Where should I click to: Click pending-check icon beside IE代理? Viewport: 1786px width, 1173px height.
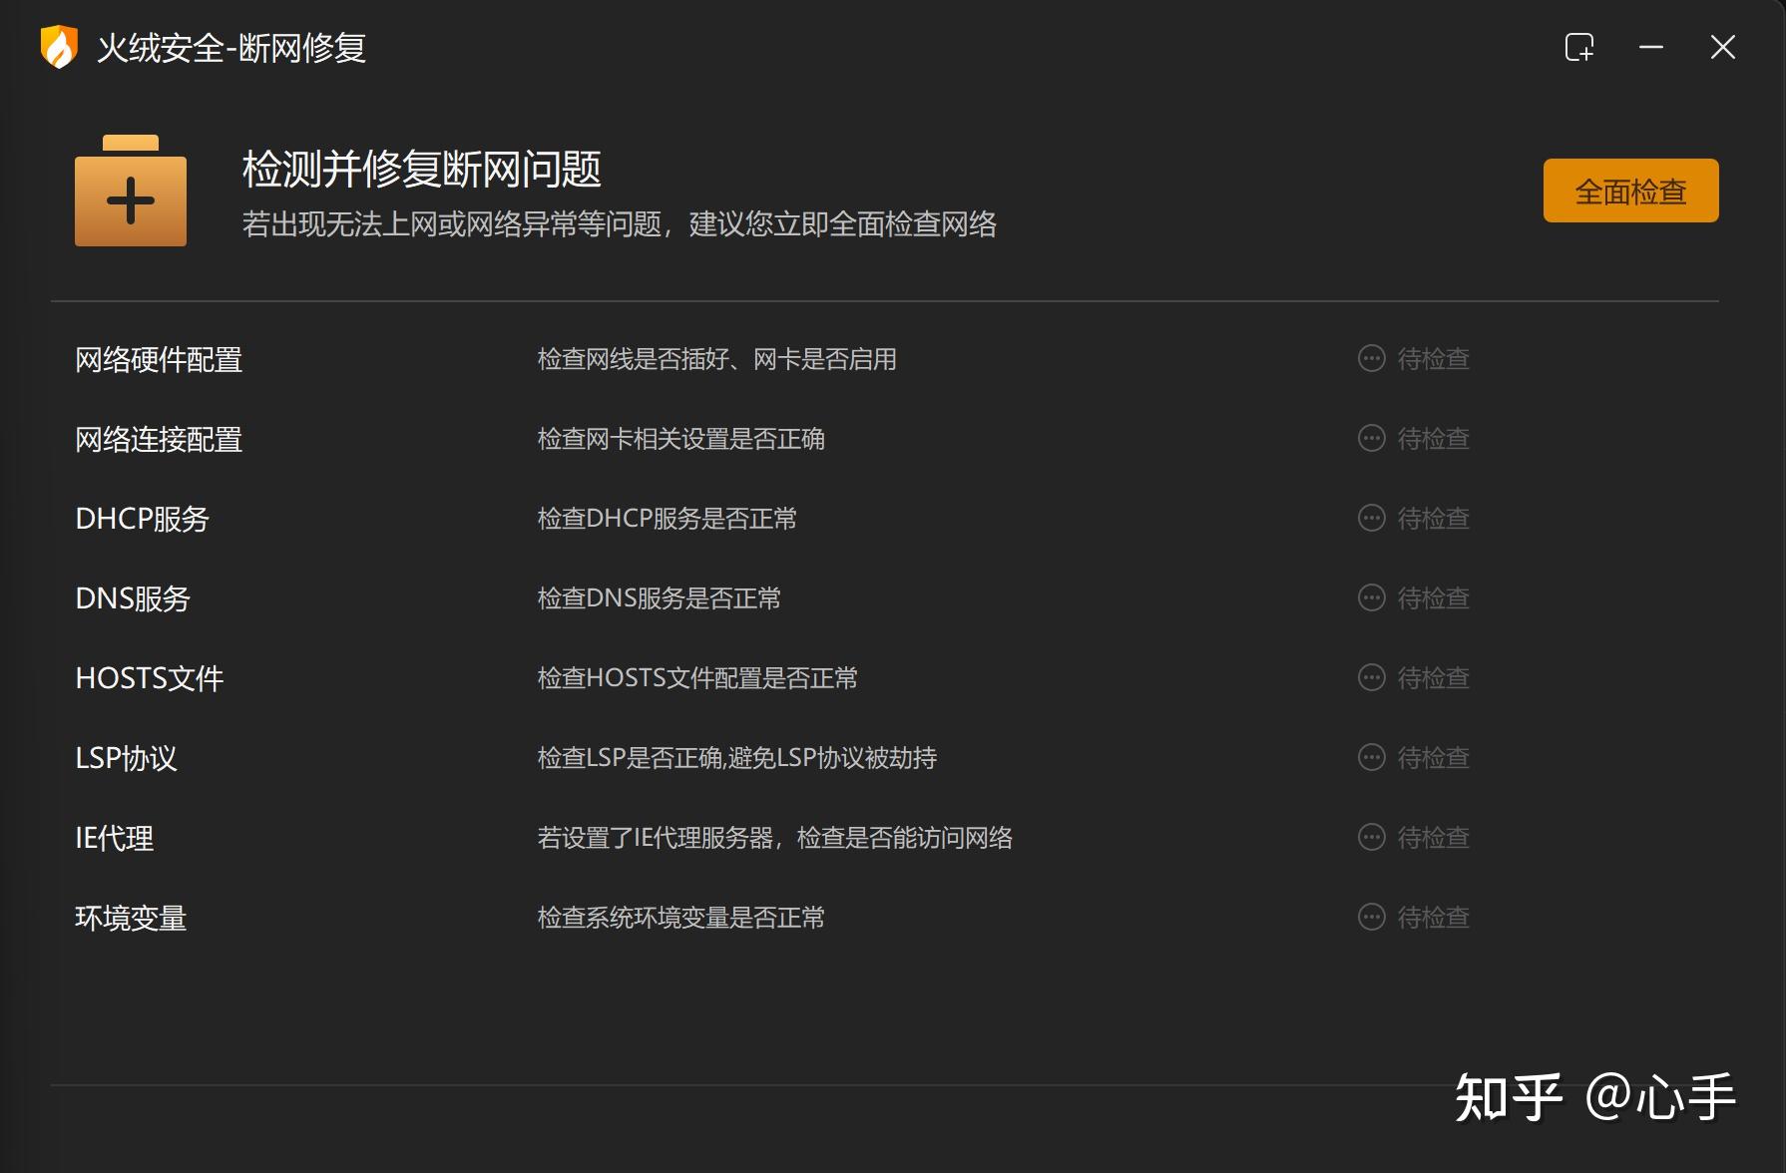pos(1372,837)
